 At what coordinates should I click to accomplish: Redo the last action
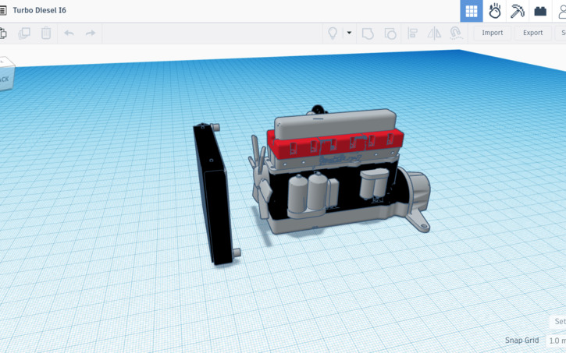(91, 34)
